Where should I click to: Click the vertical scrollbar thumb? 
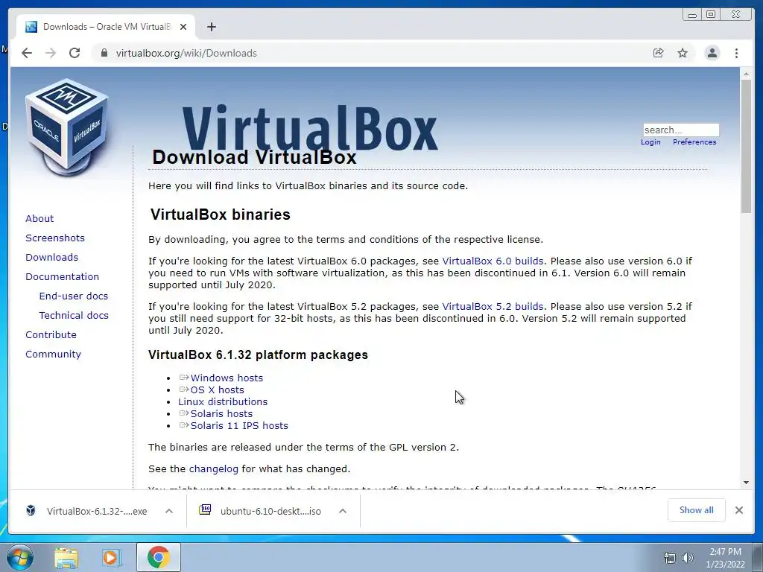point(746,147)
